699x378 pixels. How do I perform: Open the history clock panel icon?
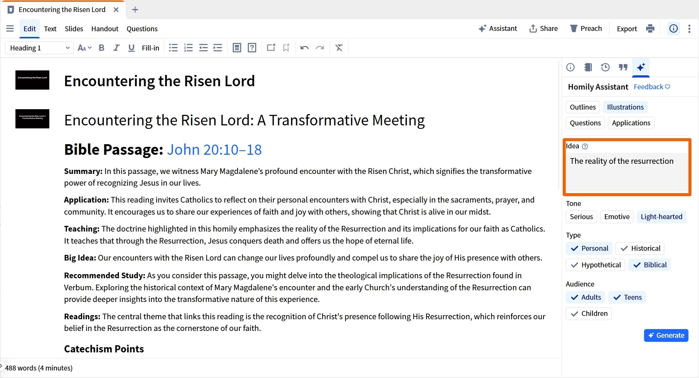pyautogui.click(x=605, y=67)
